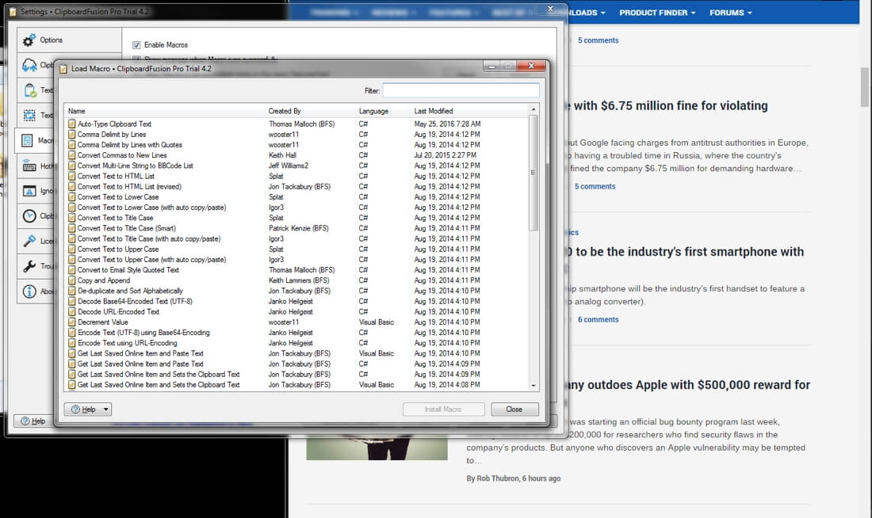Click the 'Patrick Kenzie (BFS)' author cell
Image resolution: width=872 pixels, height=518 pixels.
coord(299,228)
